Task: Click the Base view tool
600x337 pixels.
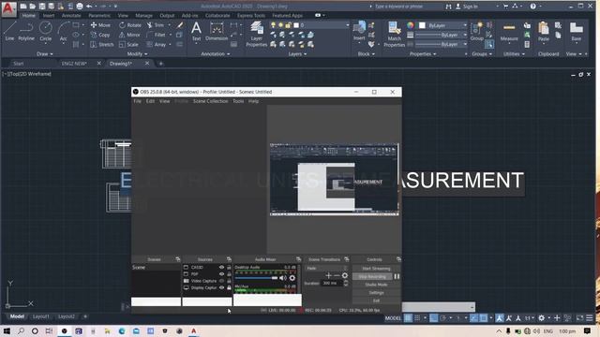Action: (576, 32)
